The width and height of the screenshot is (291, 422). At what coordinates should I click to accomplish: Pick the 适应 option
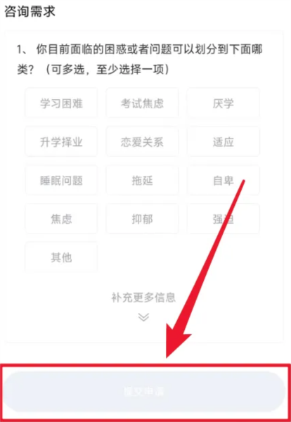(x=224, y=142)
